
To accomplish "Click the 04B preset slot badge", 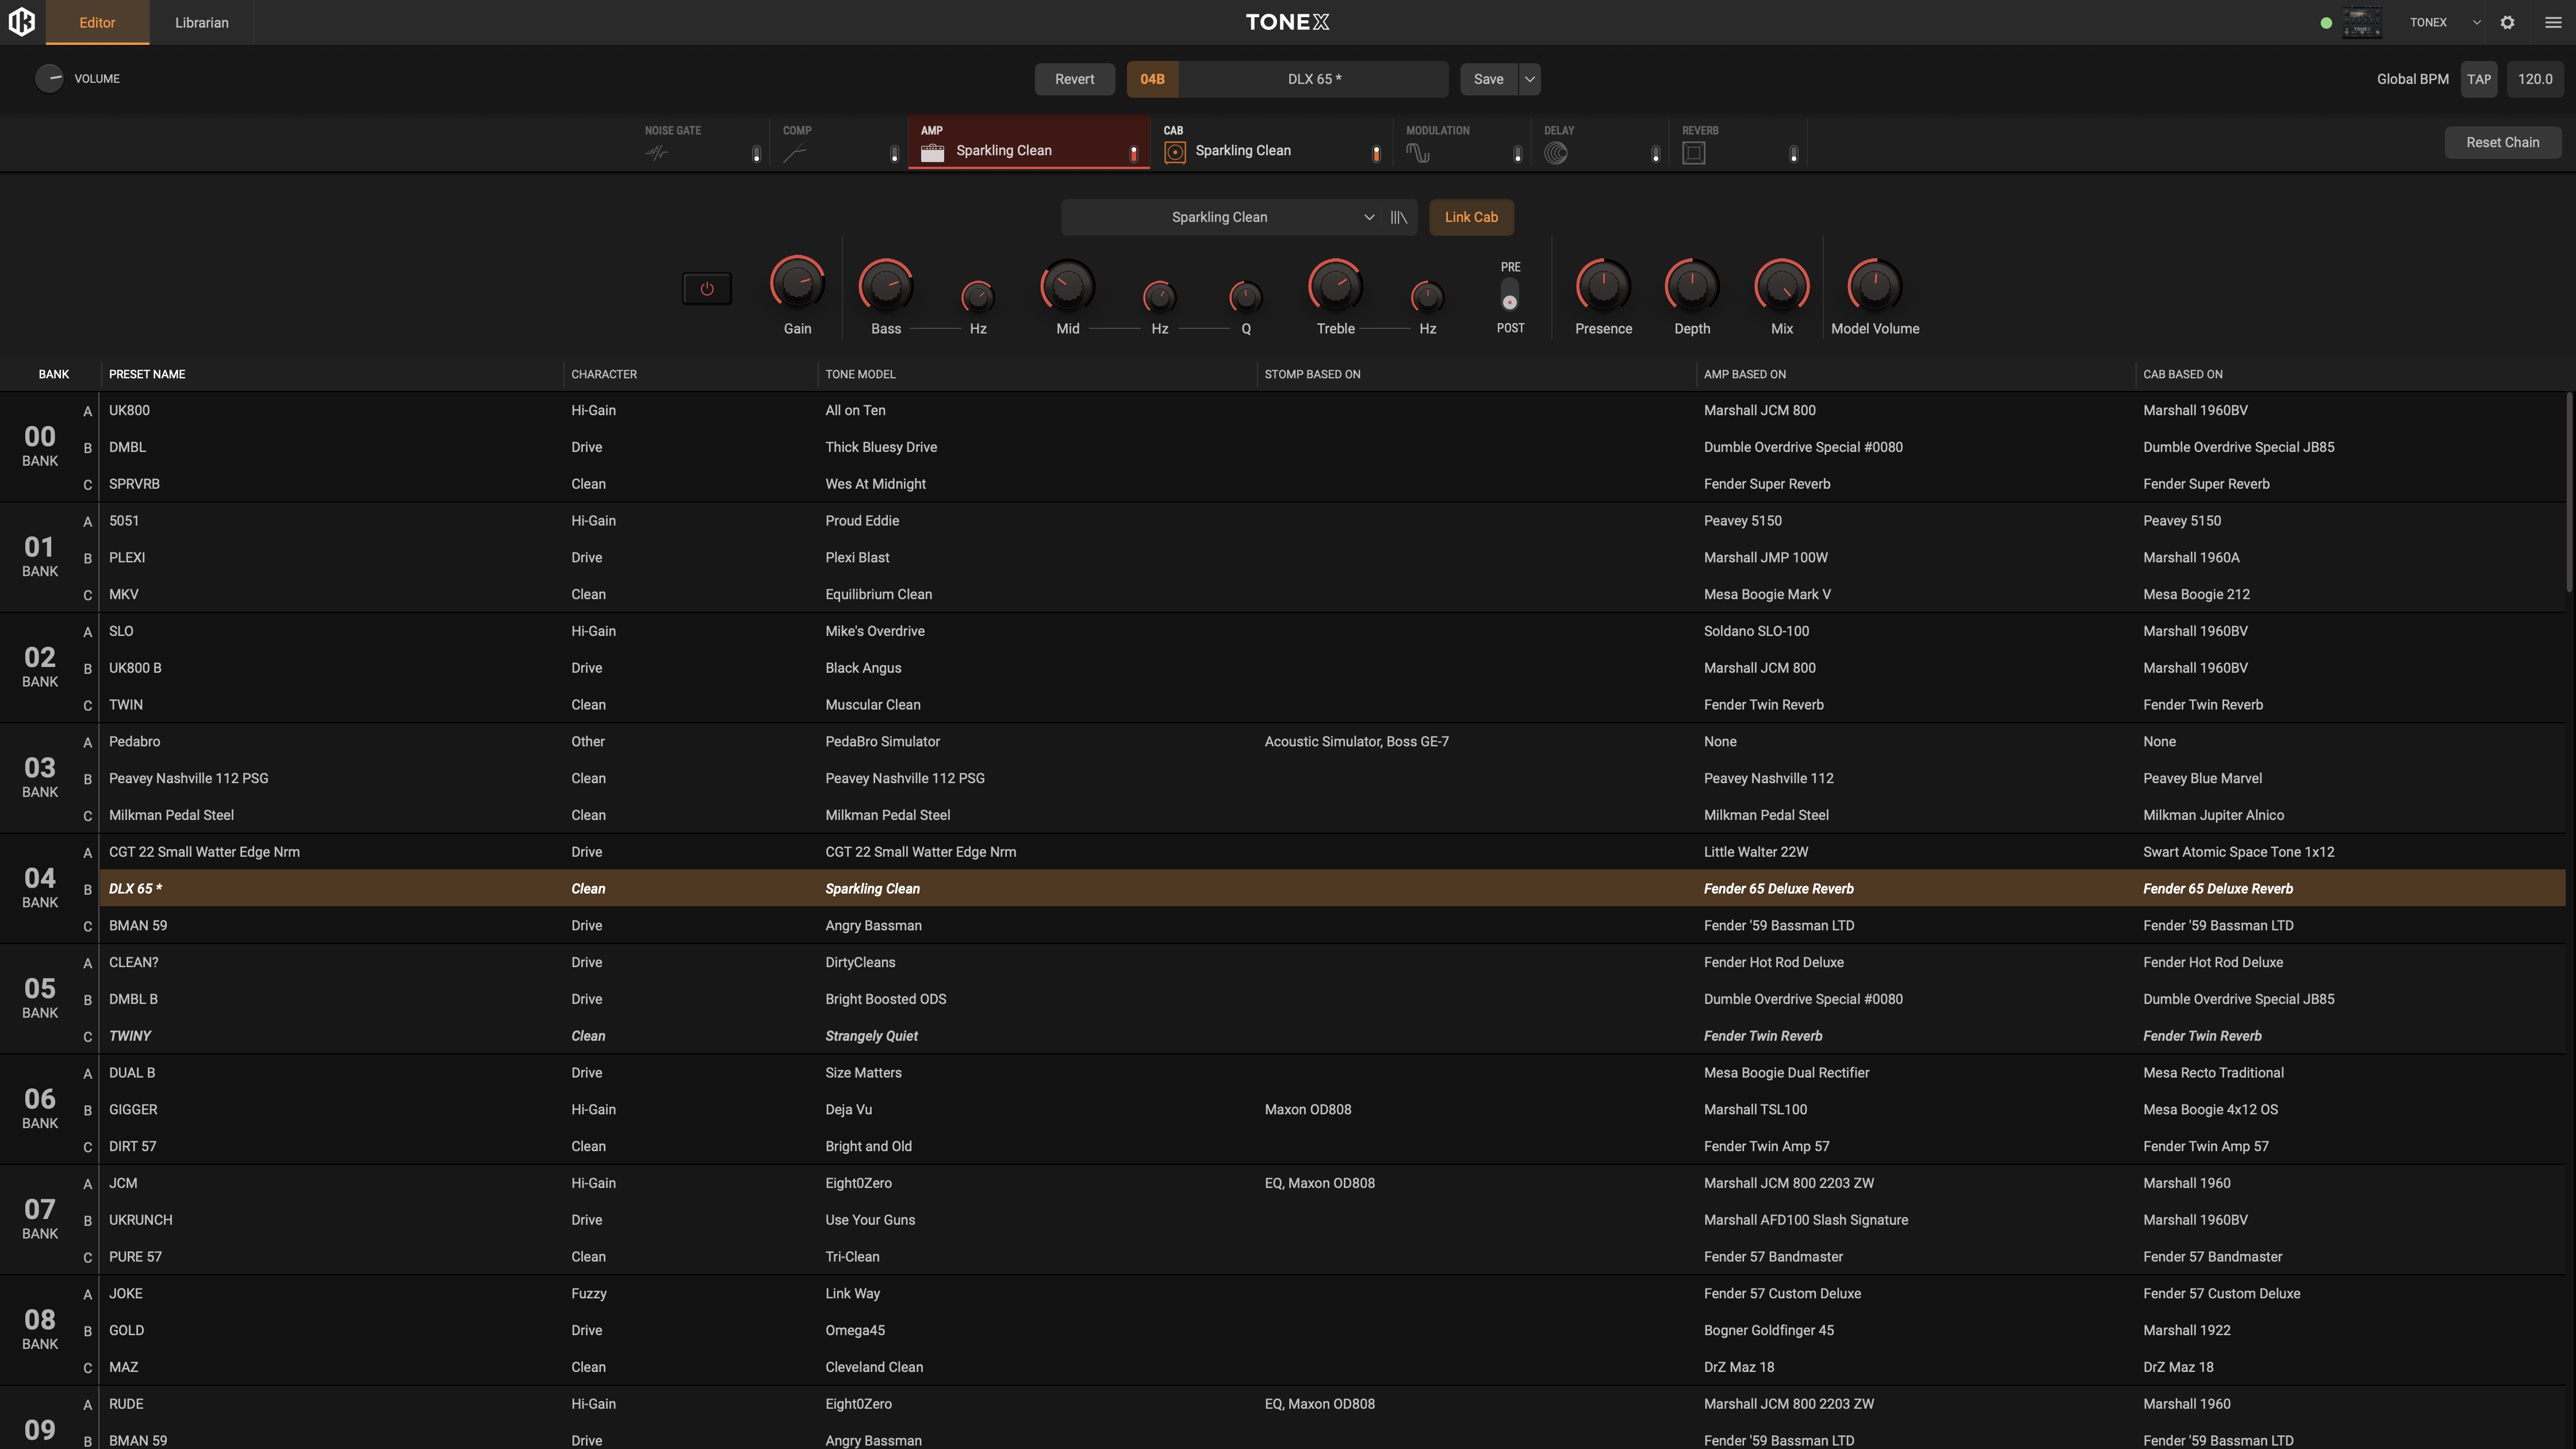I will coord(1152,79).
